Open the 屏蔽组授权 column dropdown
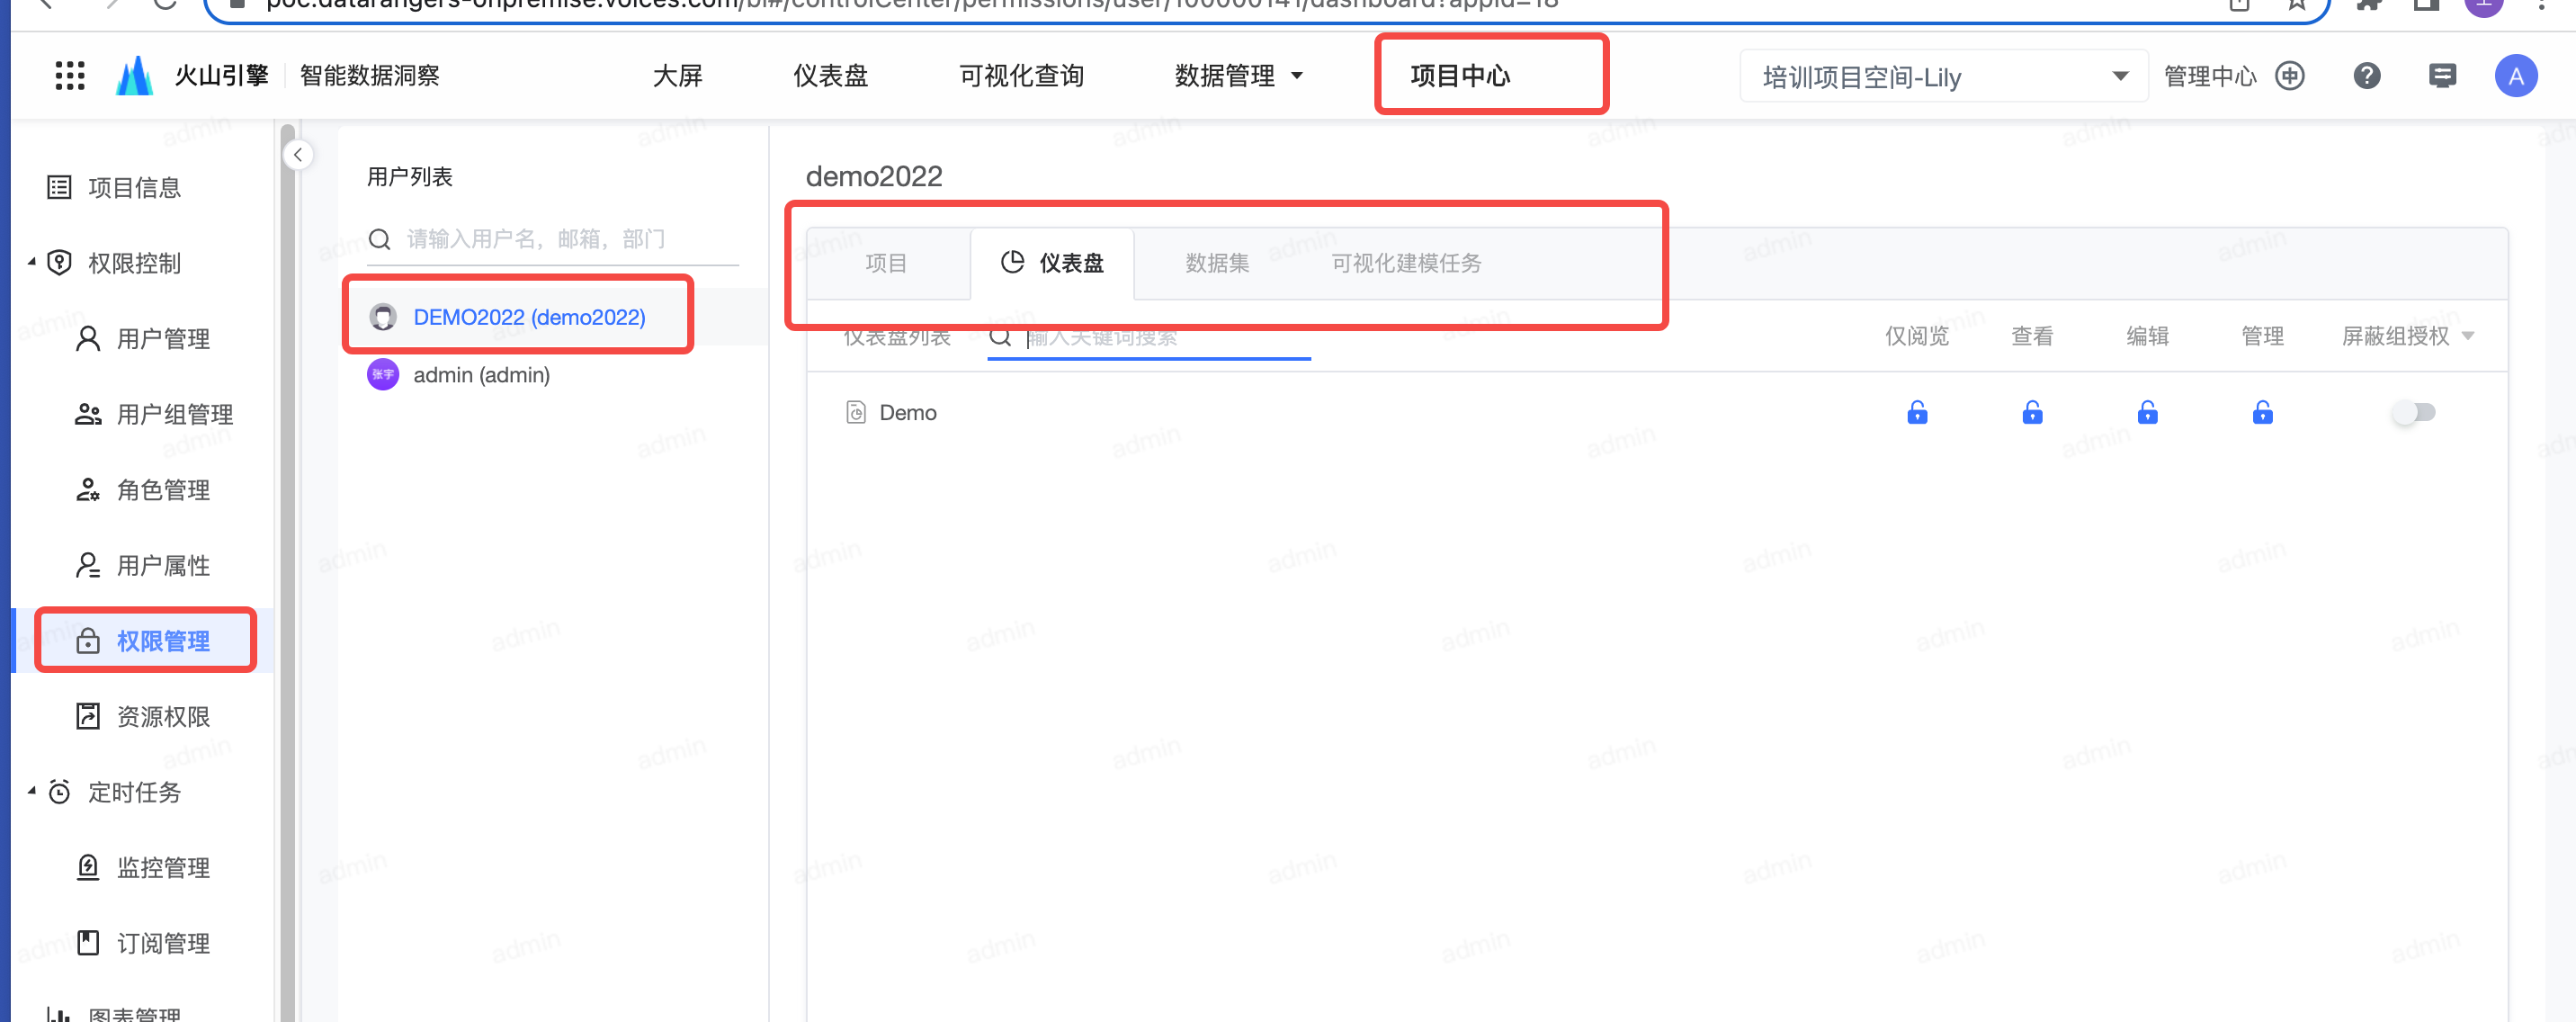 (2467, 336)
